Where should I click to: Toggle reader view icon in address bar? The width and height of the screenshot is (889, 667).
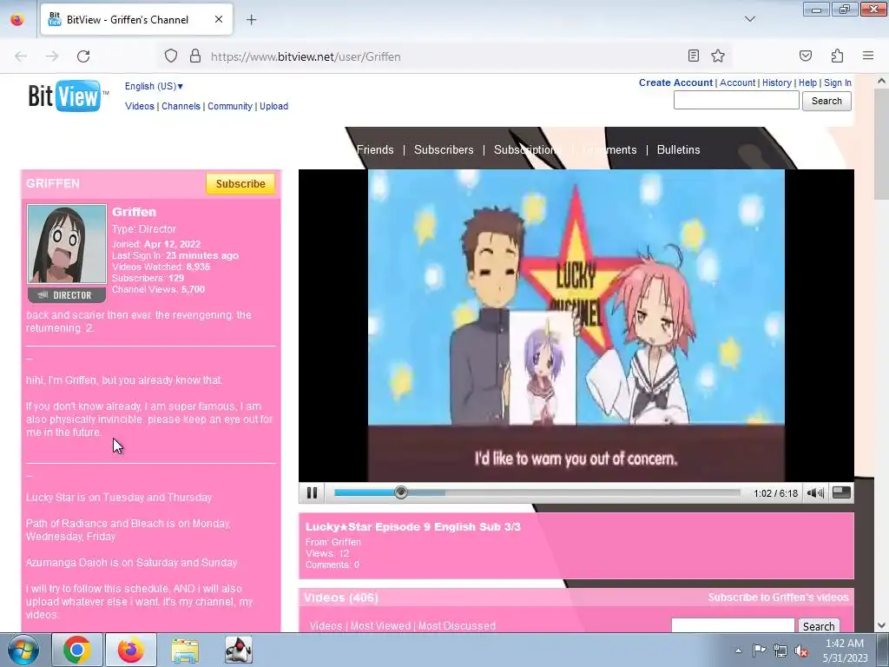point(693,56)
